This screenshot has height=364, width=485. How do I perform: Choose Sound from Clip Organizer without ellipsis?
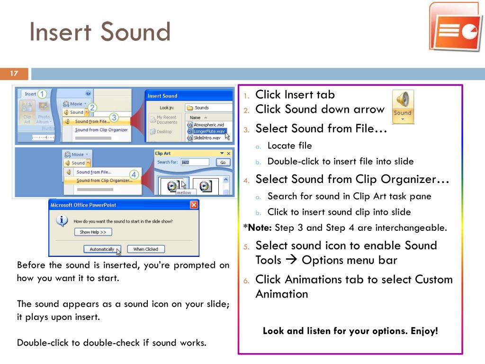coord(101,130)
